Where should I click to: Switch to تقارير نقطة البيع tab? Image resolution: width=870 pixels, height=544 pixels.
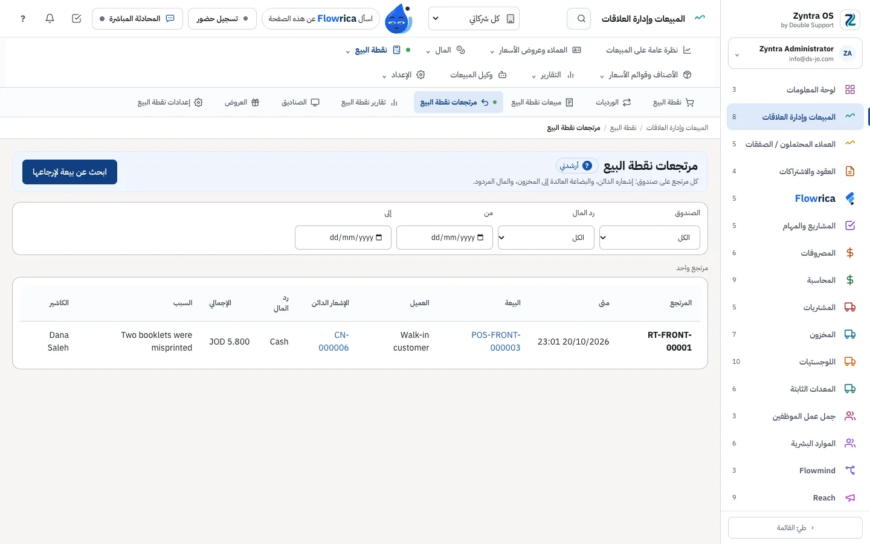369,102
